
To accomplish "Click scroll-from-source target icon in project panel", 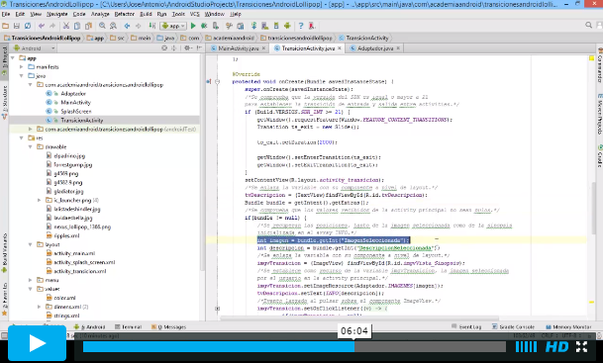I will tap(164, 48).
